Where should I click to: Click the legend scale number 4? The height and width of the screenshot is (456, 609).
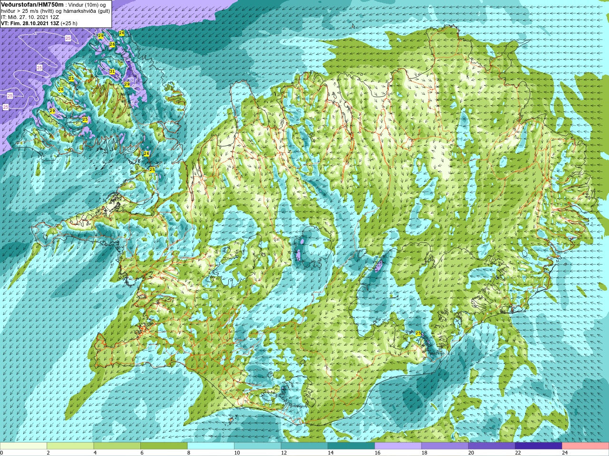(x=95, y=453)
